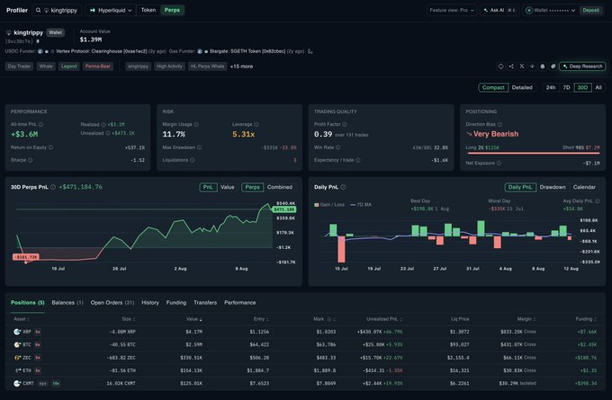Click the funder trace icon after Stargate
Screen dimensions: 612x400
pyautogui.click(x=310, y=51)
